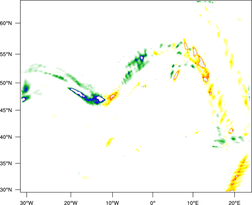Click the 30°N latitude label

(x=6, y=190)
